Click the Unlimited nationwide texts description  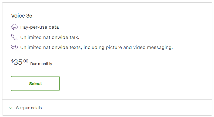pos(96,48)
